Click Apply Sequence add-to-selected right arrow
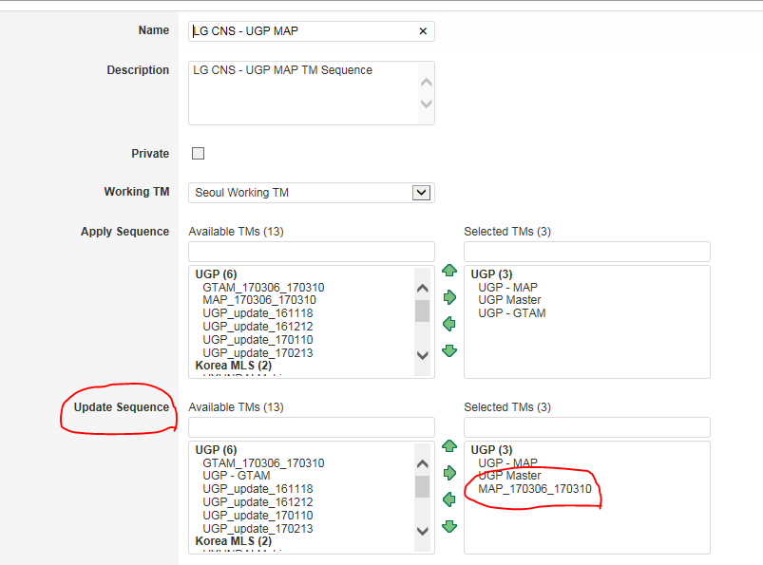The width and height of the screenshot is (763, 565). (449, 297)
